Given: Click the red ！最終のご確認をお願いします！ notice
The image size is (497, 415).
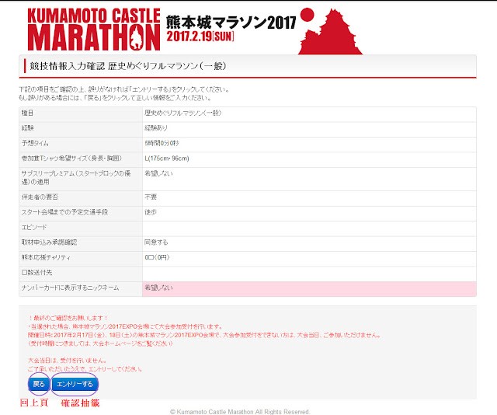Looking at the screenshot, I should click(x=68, y=318).
